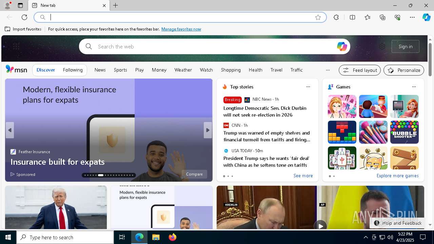Click the Sign in button

point(406,46)
